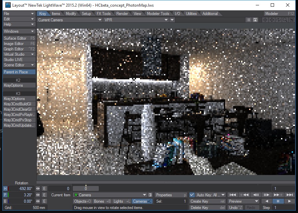Toggle the Auto Key checkbox
The image size is (298, 213).
tap(192, 195)
